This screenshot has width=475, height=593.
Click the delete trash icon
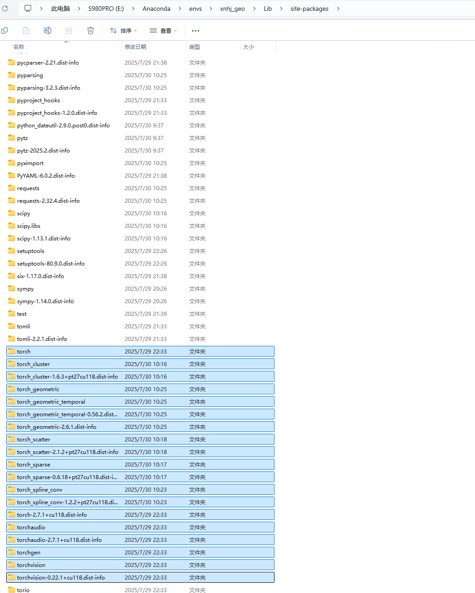91,31
